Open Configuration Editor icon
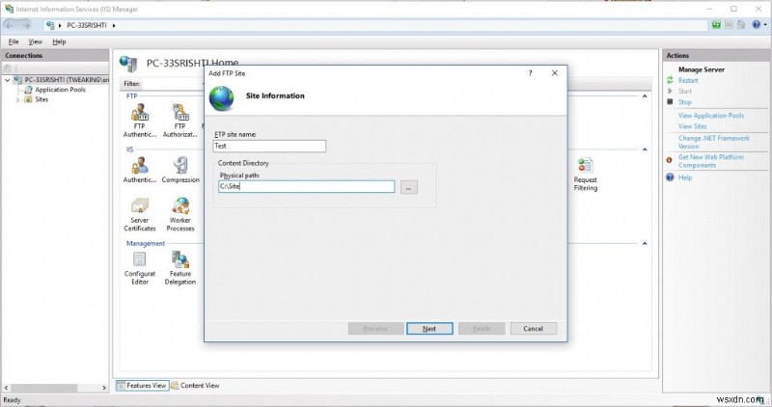This screenshot has height=407, width=772. [139, 268]
